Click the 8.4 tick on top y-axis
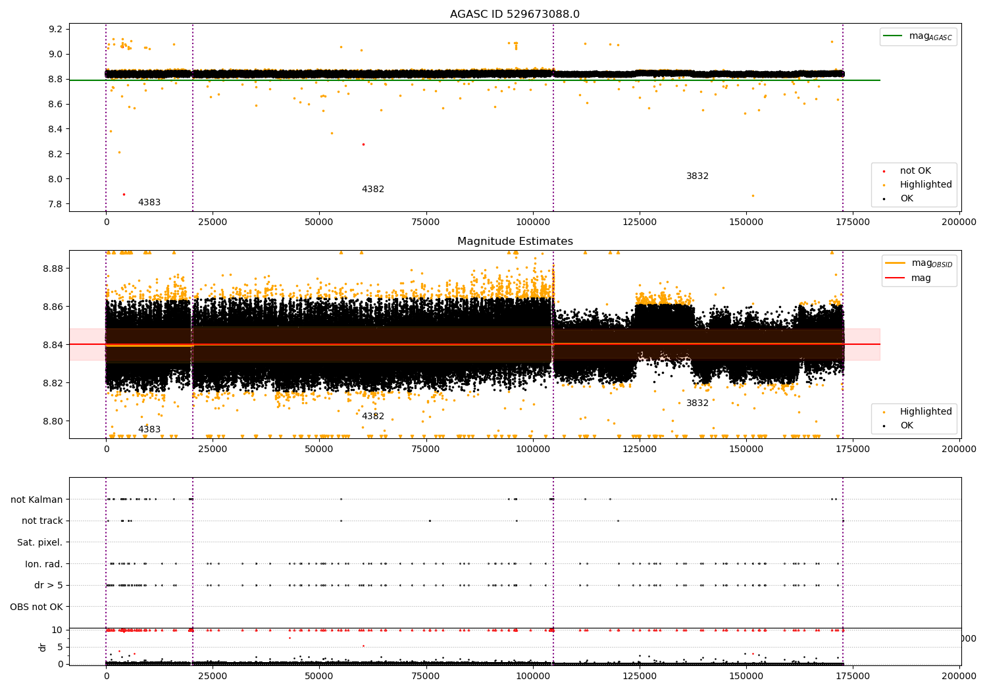 (55, 130)
